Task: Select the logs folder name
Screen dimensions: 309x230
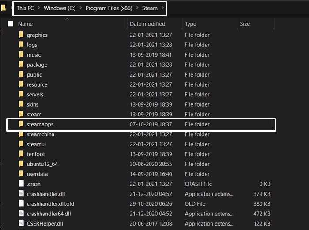Action: [32, 45]
